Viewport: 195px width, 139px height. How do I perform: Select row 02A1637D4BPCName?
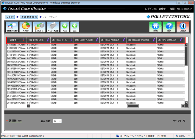[96, 51]
